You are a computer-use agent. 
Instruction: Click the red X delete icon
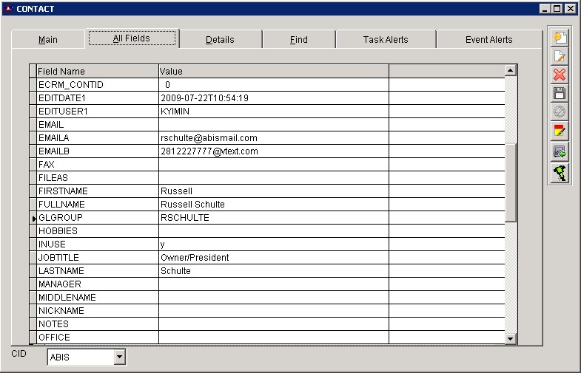click(560, 75)
